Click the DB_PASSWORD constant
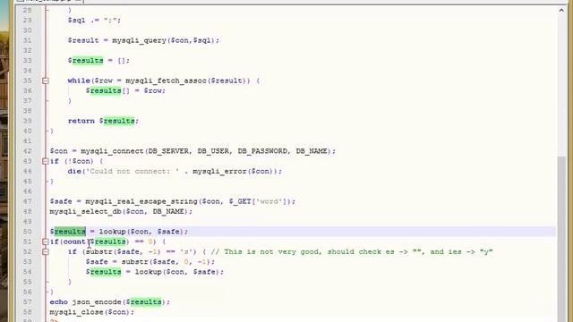The height and width of the screenshot is (322, 573). [262, 151]
